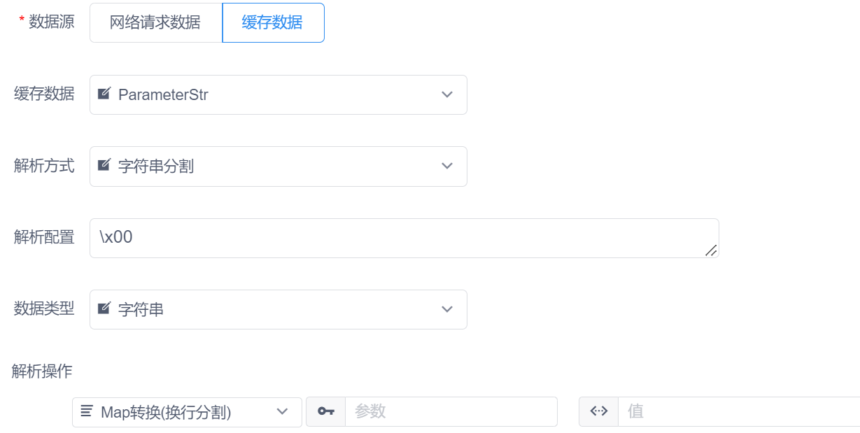Viewport: 860px width, 433px height.
Task: Click the edit icon in 数据类型 field
Action: point(104,308)
